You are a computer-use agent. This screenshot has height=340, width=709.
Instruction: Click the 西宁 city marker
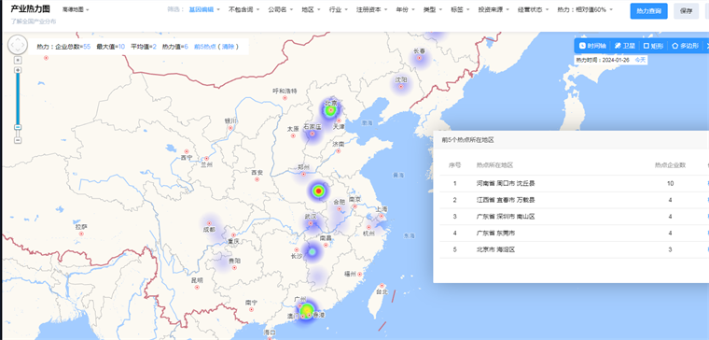[187, 151]
